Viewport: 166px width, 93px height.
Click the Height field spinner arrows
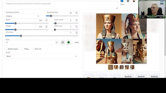point(46,27)
